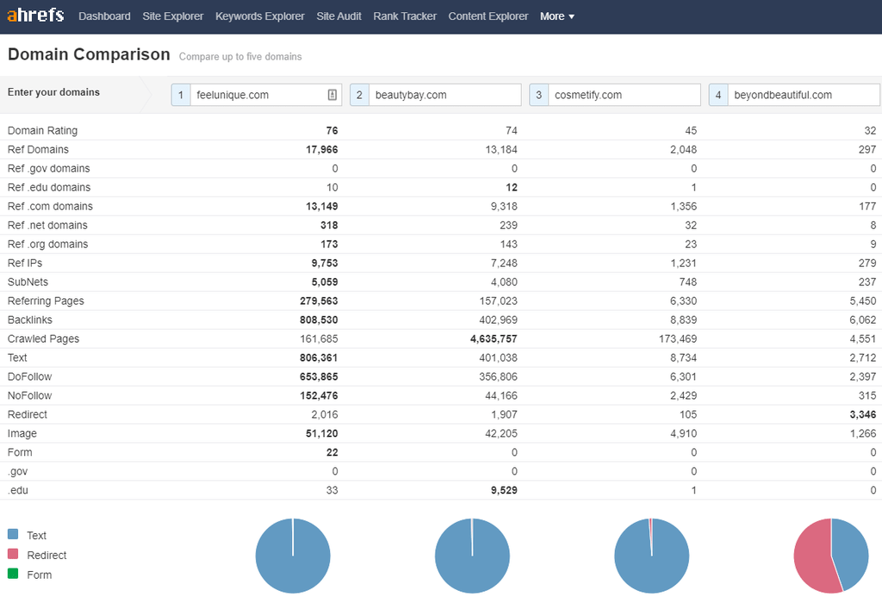Click the Domain Rating row label
Viewport: 882px width, 597px height.
point(43,131)
